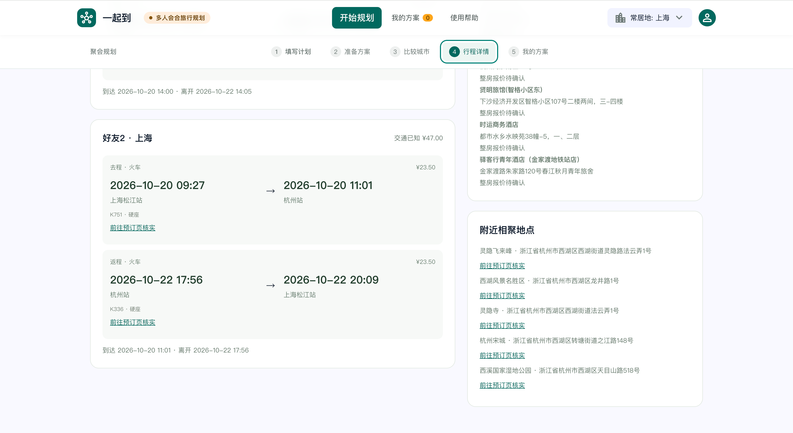This screenshot has width=793, height=433.
Task: Click the 上海松江站 departure station under 09:27
Action: tap(126, 200)
